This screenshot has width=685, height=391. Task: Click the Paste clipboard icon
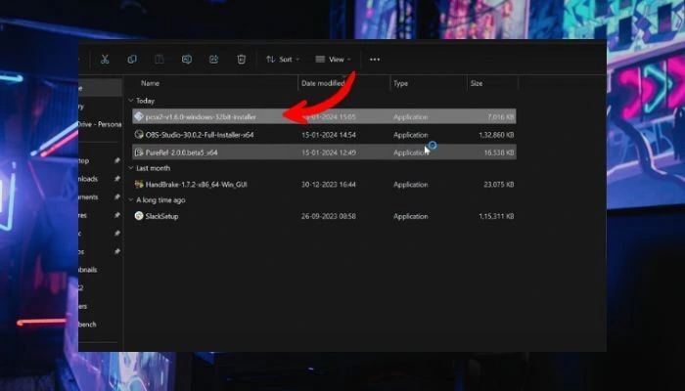(159, 60)
